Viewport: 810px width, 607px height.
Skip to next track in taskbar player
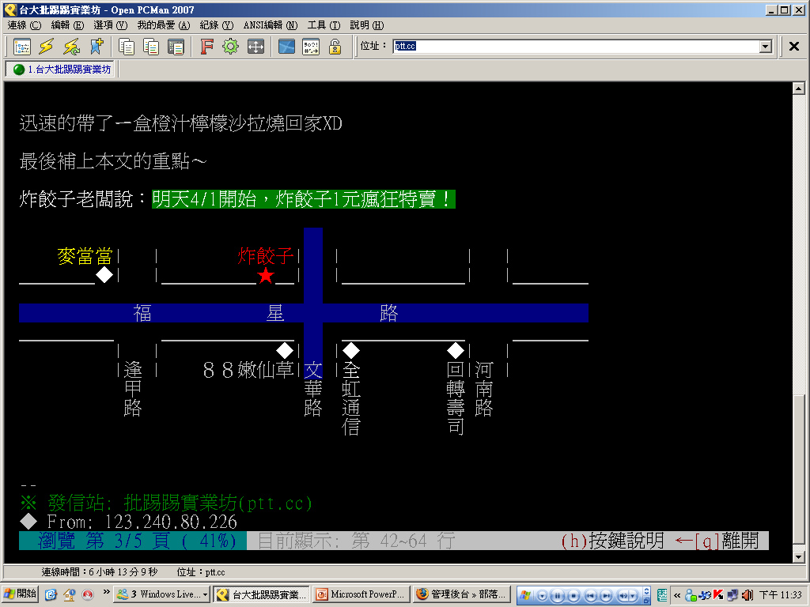[606, 595]
